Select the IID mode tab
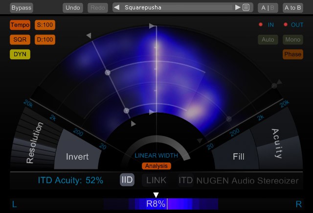 click(127, 180)
